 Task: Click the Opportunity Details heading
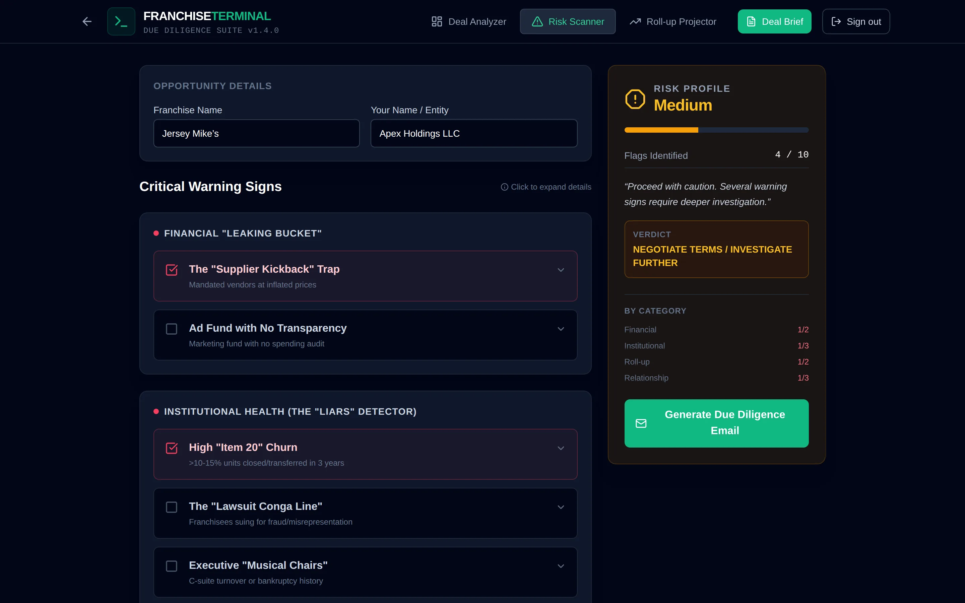[212, 86]
